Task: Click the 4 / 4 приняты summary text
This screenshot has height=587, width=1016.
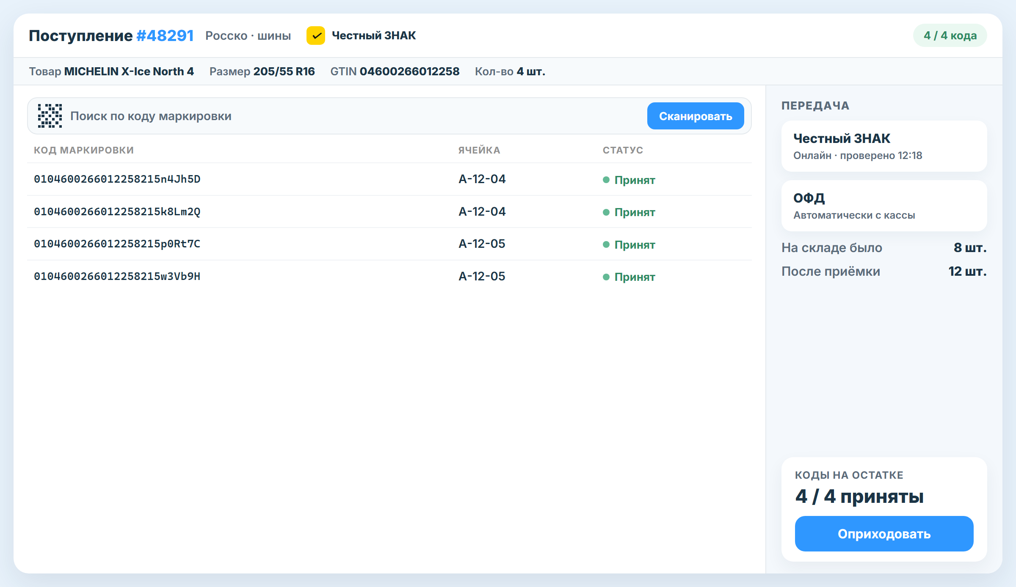Action: (x=859, y=496)
